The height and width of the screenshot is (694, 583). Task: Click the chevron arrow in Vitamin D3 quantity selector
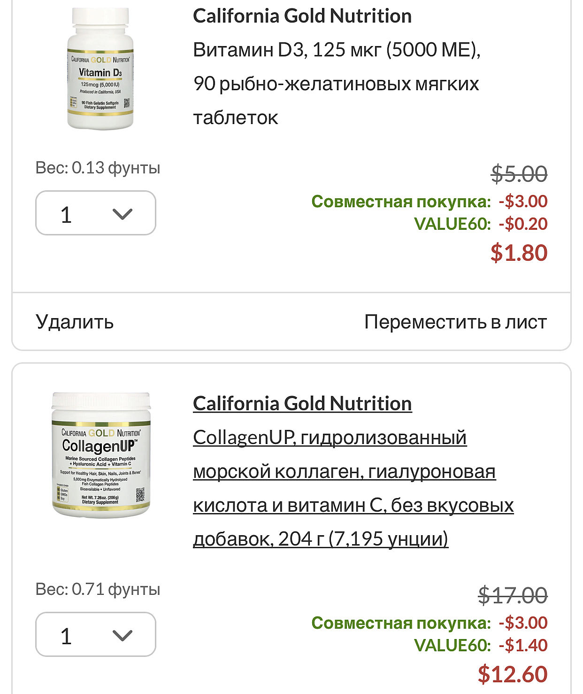pyautogui.click(x=123, y=214)
